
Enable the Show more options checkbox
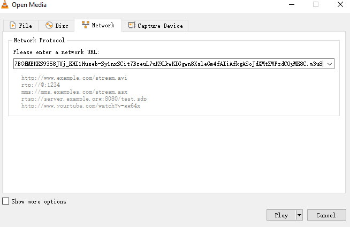coord(6,201)
